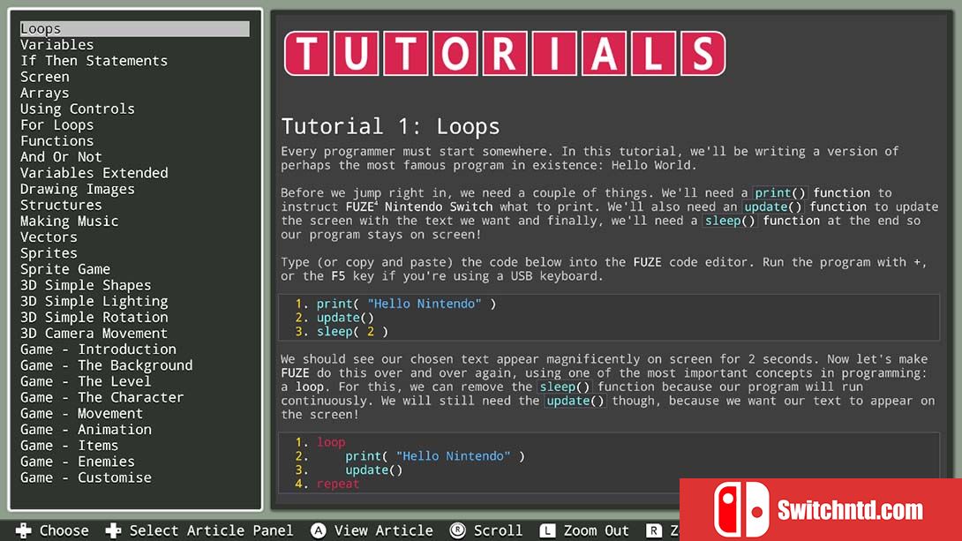Select the Sprite Game tutorial
Viewport: 962px width, 541px height.
click(65, 268)
